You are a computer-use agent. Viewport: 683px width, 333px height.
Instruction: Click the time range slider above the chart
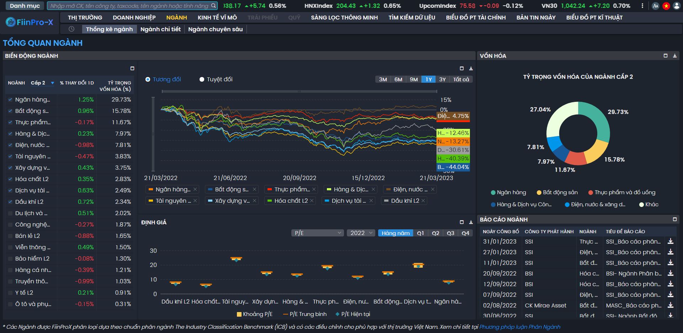click(299, 92)
